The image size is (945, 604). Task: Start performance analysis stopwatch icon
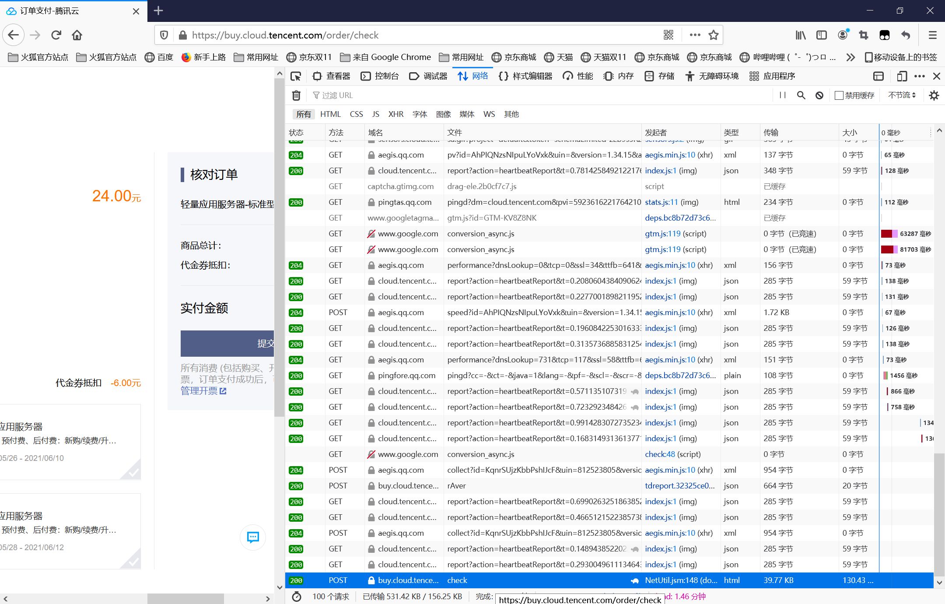point(297,596)
